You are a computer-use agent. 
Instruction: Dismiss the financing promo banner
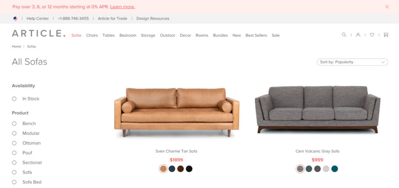pyautogui.click(x=387, y=7)
